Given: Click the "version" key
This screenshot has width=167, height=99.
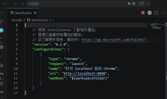Looking at the screenshot, I should coord(41,45).
